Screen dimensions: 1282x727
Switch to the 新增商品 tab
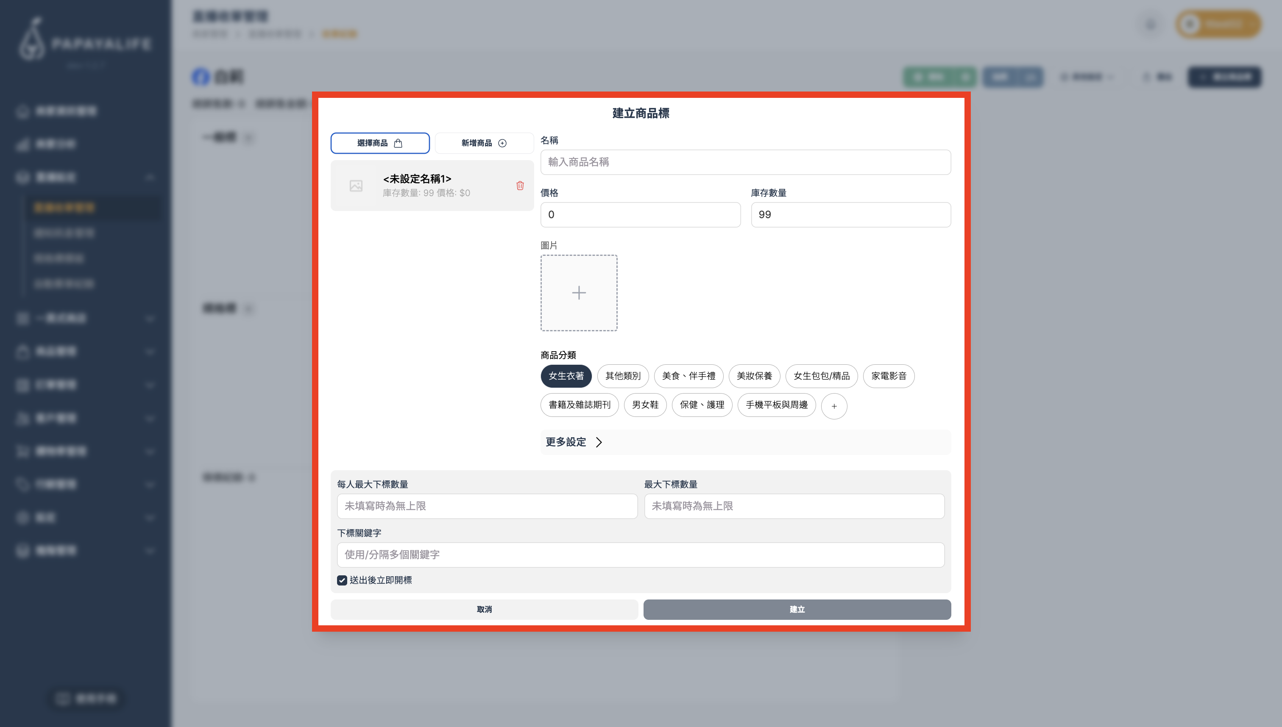coord(484,143)
